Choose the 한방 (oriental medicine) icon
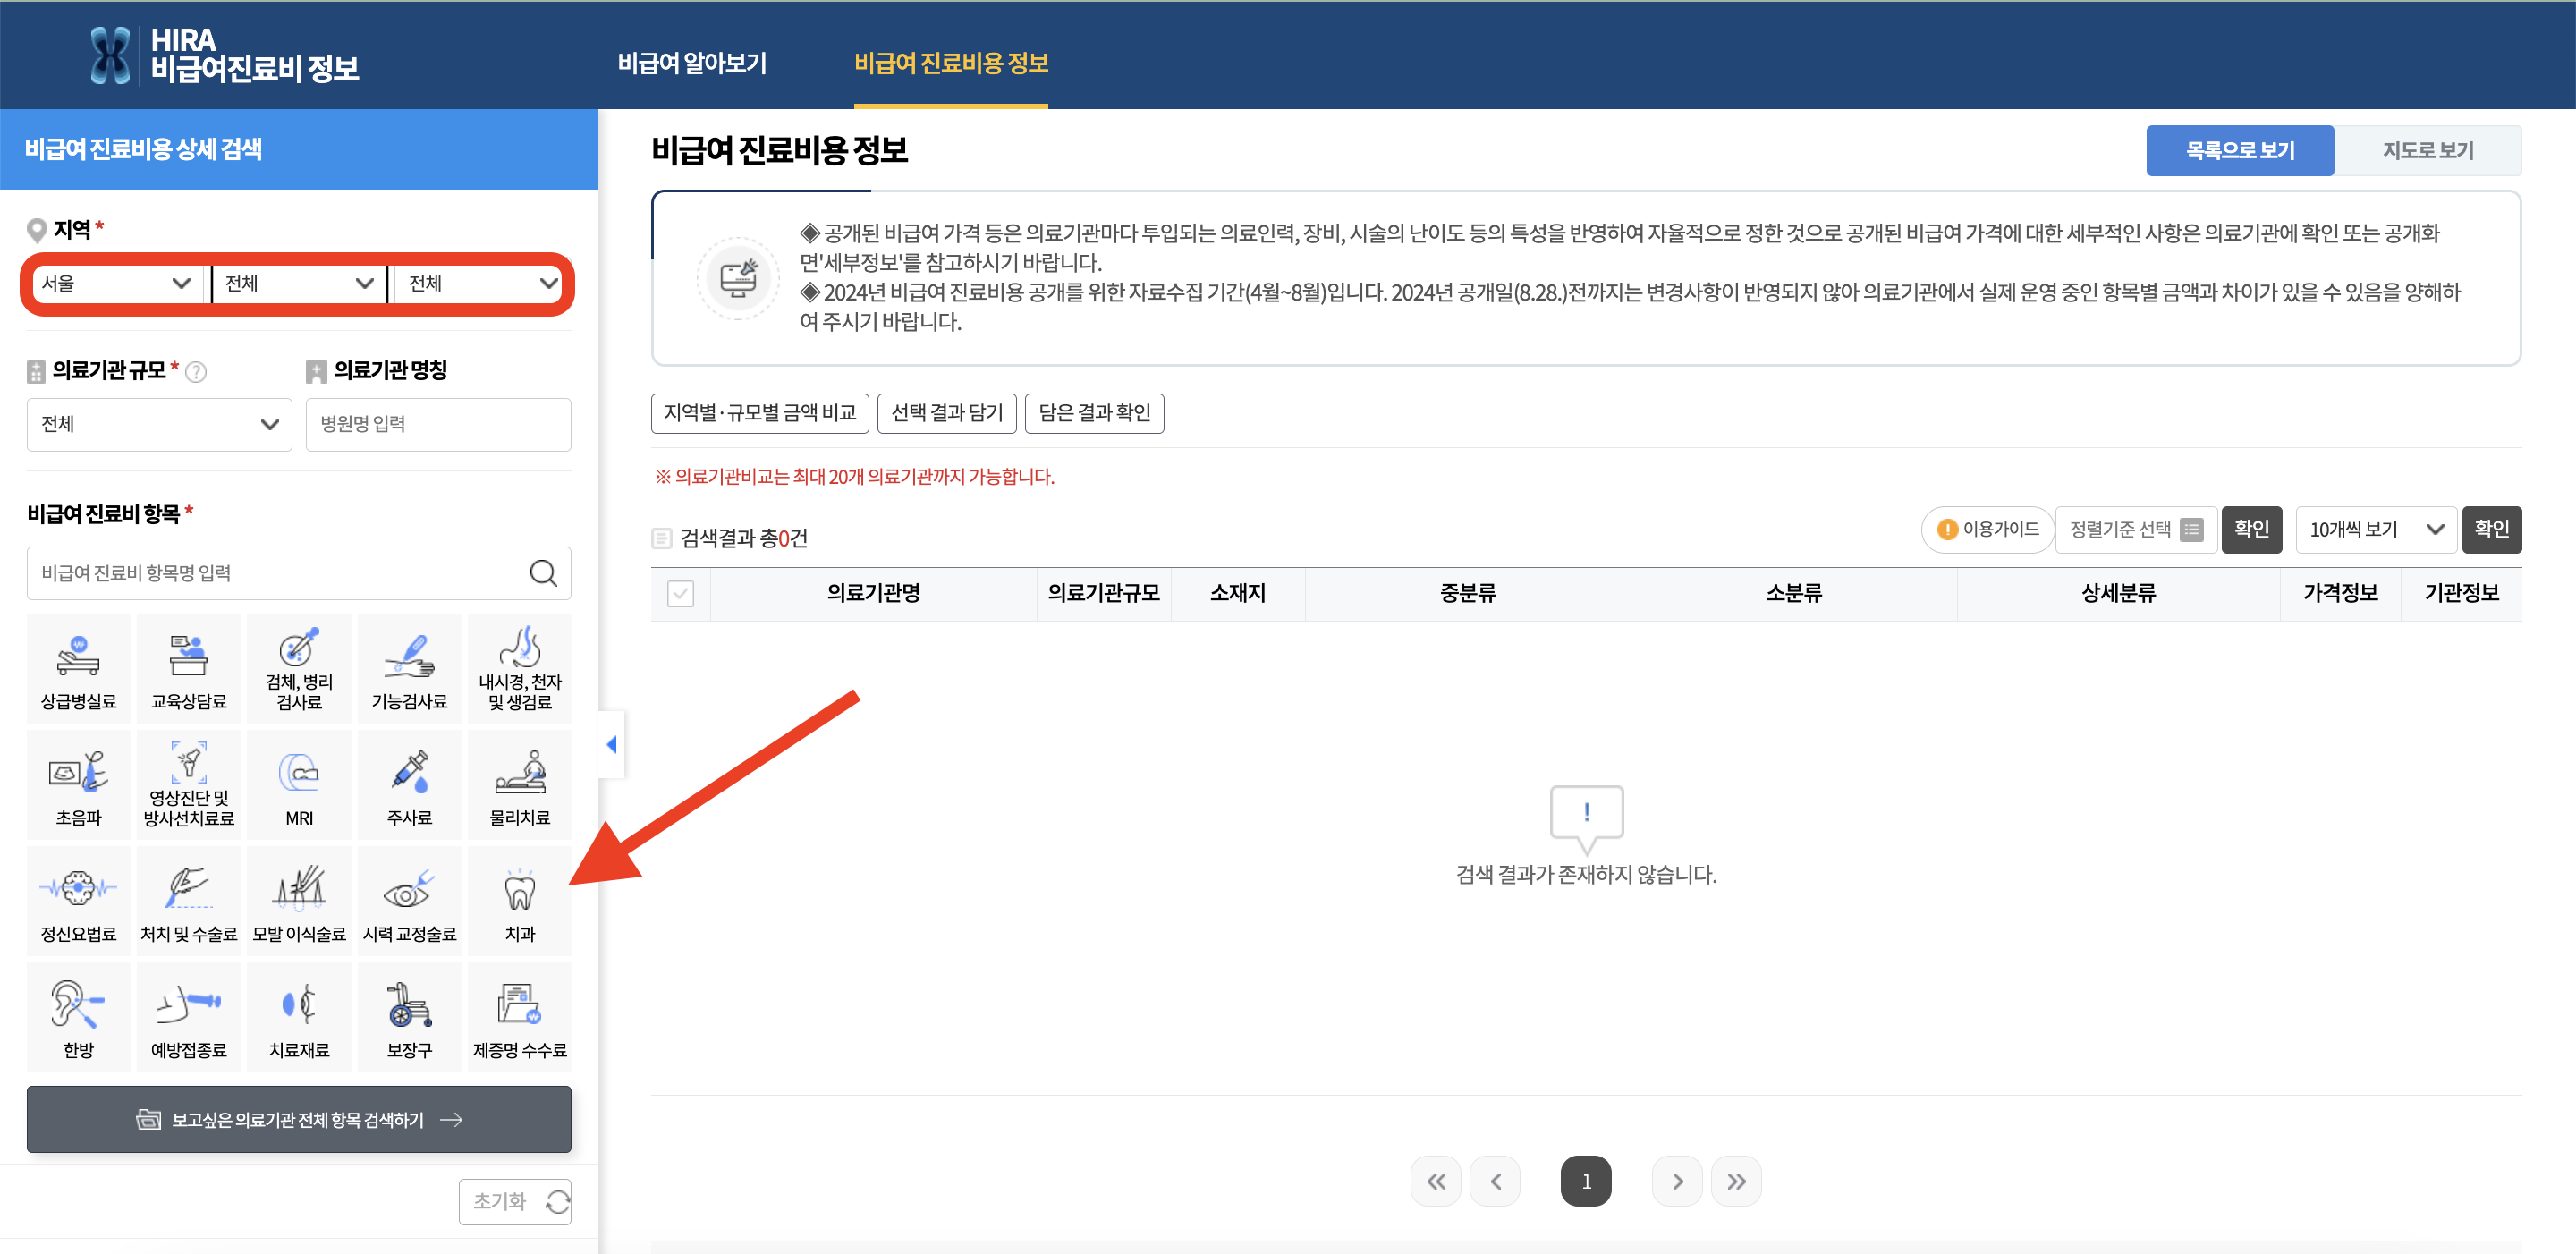Viewport: 2576px width, 1254px height. point(78,1015)
